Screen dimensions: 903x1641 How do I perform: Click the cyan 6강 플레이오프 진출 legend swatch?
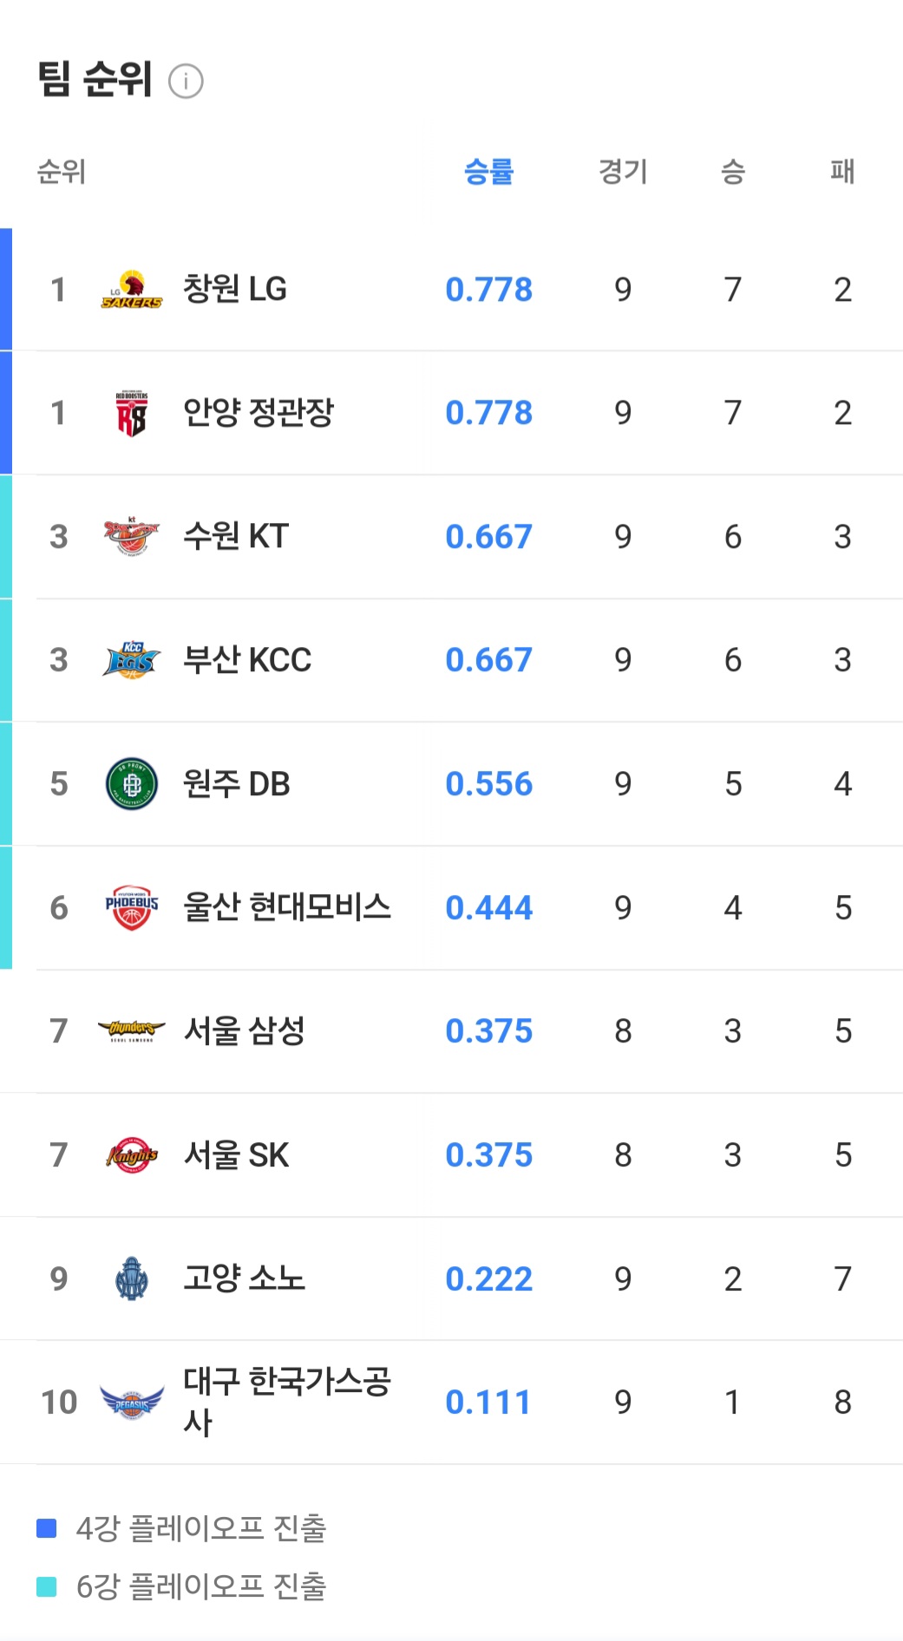(47, 1587)
